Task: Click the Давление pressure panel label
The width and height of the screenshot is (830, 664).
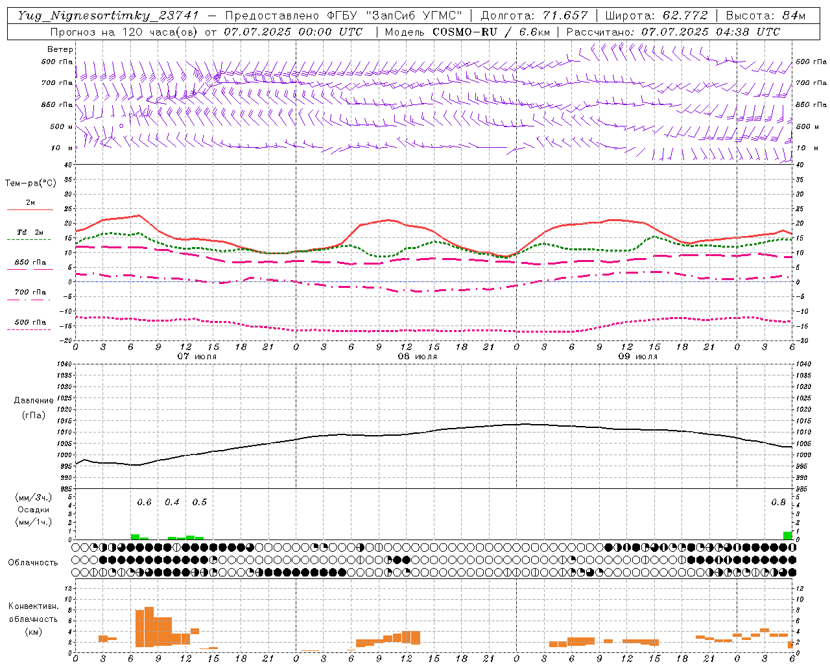Action: 34,401
